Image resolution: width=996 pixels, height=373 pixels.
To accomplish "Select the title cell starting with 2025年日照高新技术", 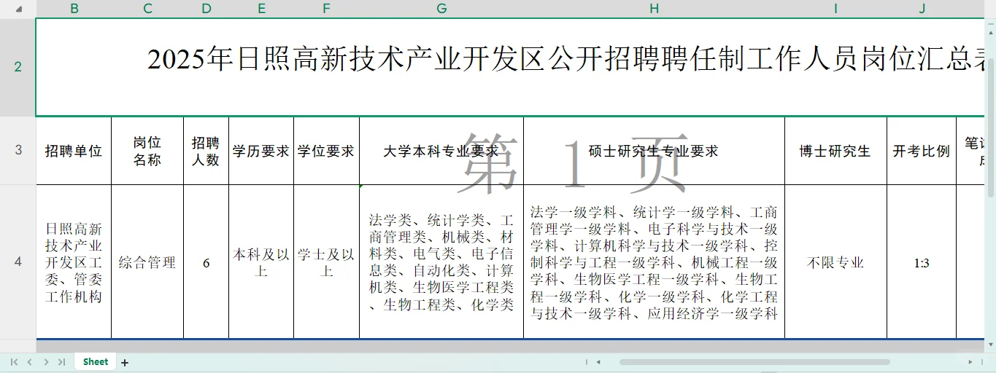I will [510, 67].
